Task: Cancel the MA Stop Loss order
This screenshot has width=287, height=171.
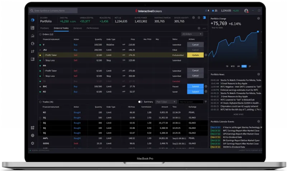Action: tap(195, 76)
